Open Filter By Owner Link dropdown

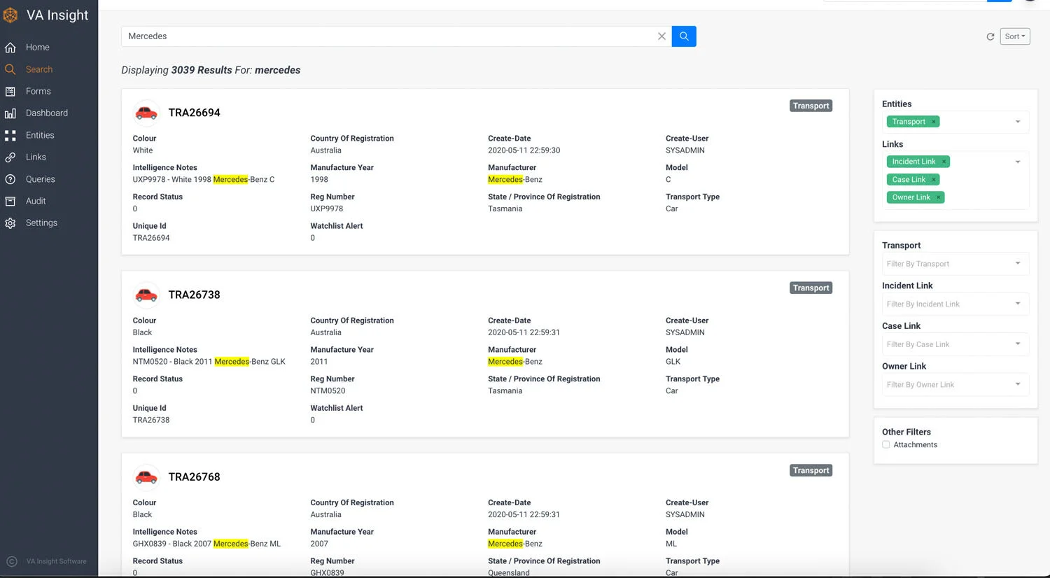pyautogui.click(x=955, y=384)
